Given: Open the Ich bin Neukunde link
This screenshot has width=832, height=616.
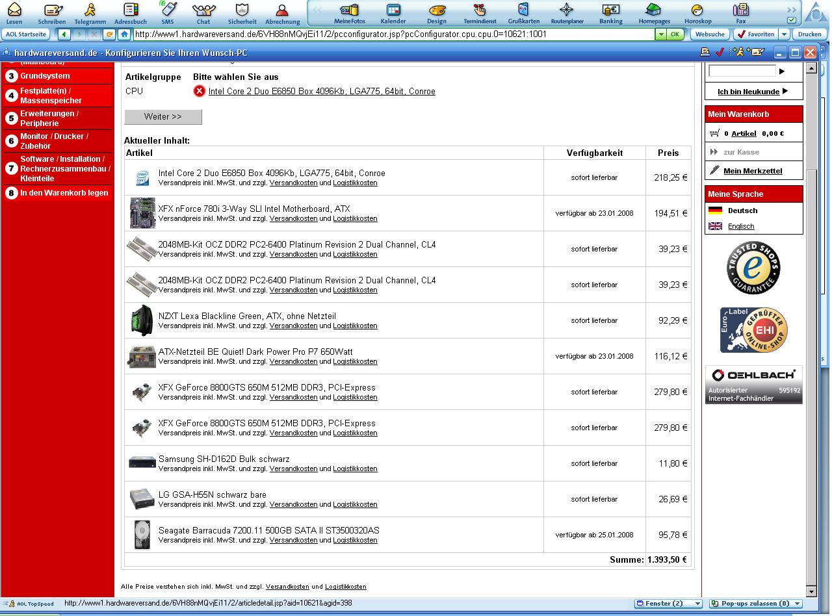Looking at the screenshot, I should (748, 92).
